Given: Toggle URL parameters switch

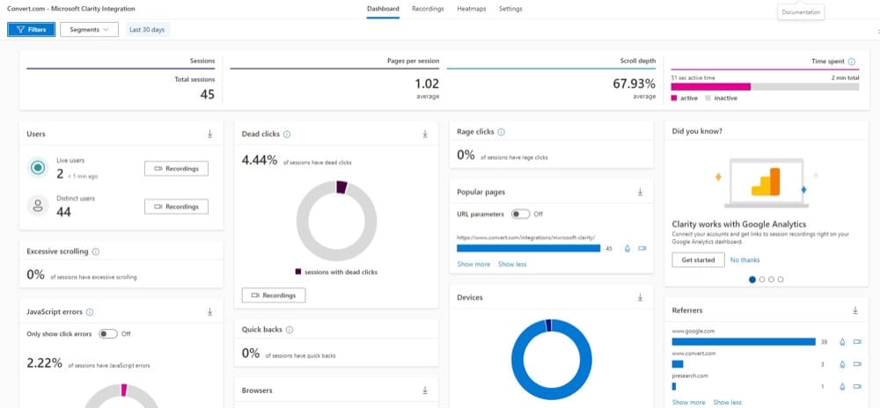Looking at the screenshot, I should [x=520, y=214].
